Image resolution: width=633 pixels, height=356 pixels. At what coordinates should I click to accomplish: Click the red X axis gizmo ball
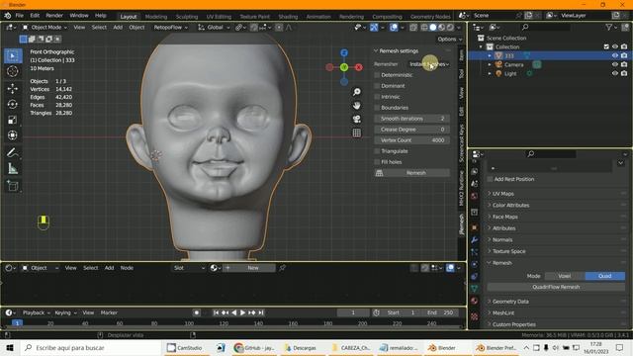[x=358, y=67]
